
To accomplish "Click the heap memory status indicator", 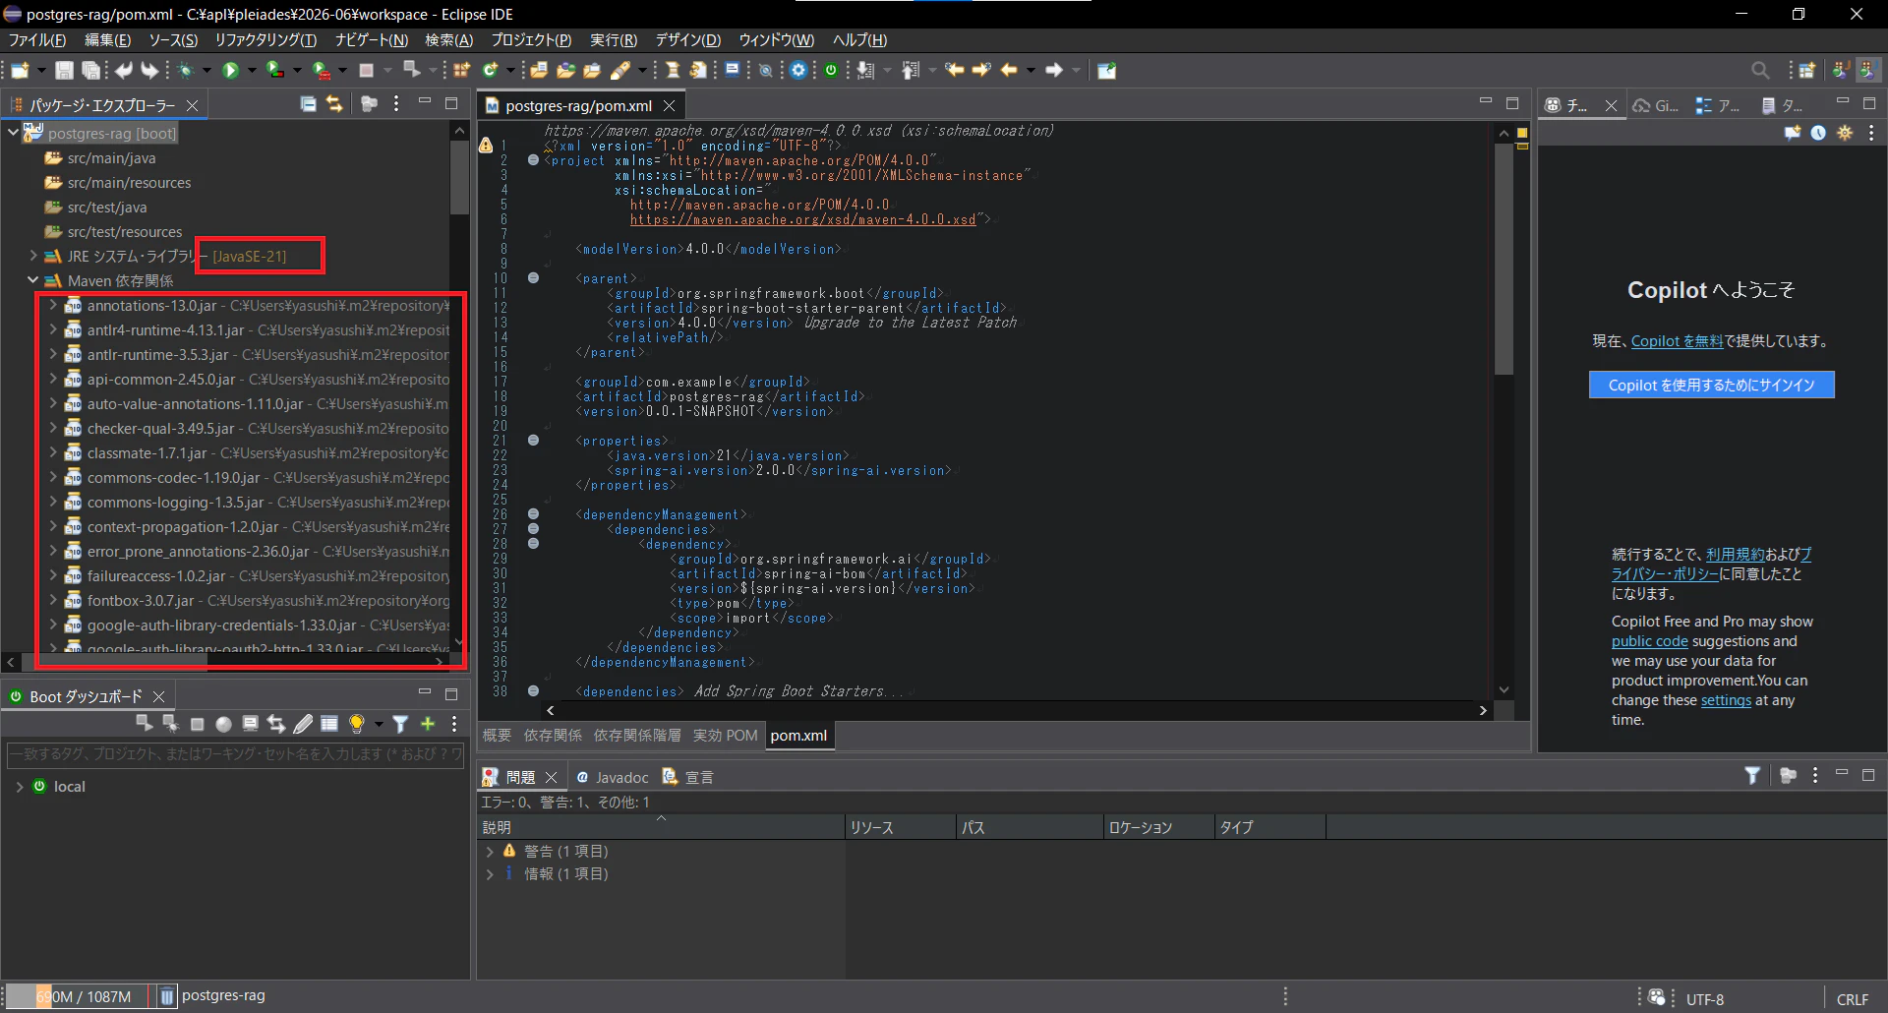I will [x=83, y=996].
